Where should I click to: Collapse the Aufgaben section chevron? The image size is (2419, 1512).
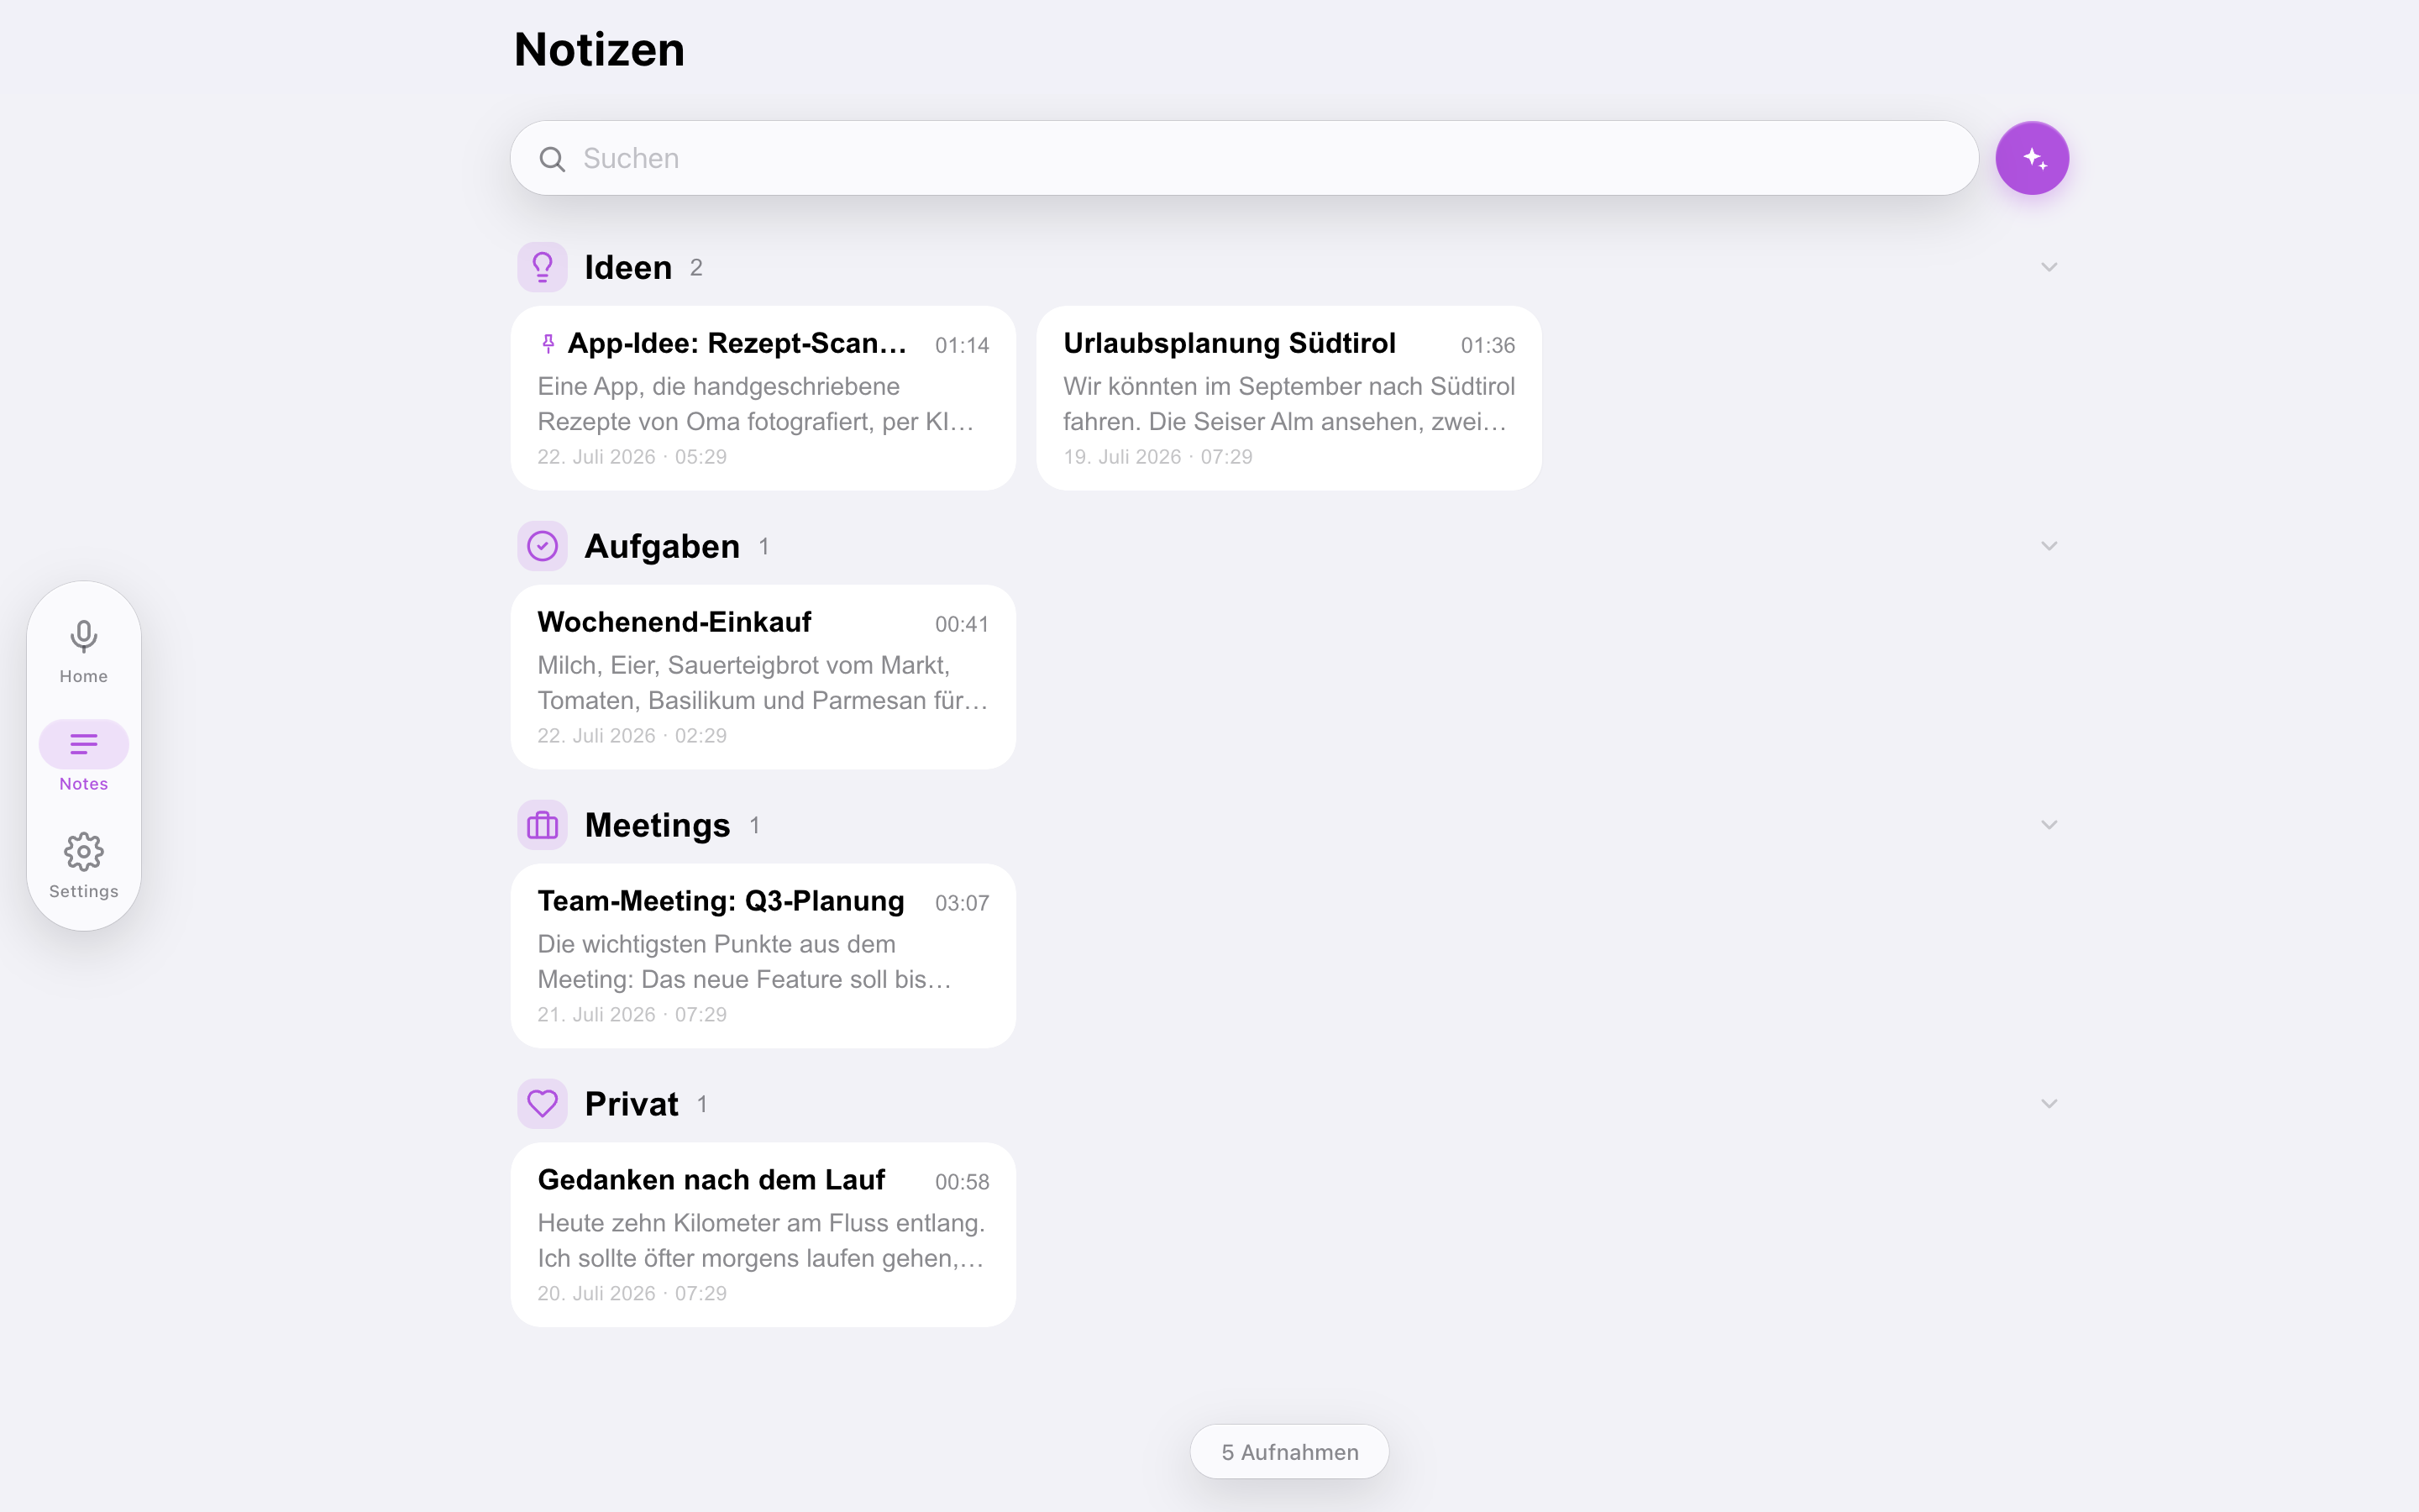click(x=2049, y=546)
